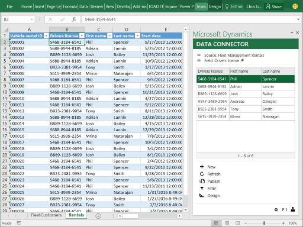The image size is (303, 227).
Task: Open the Review ribbon tab
Action: pyautogui.click(x=96, y=7)
